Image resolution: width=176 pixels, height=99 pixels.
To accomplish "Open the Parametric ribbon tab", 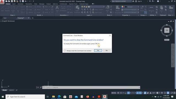I will click(29, 4).
